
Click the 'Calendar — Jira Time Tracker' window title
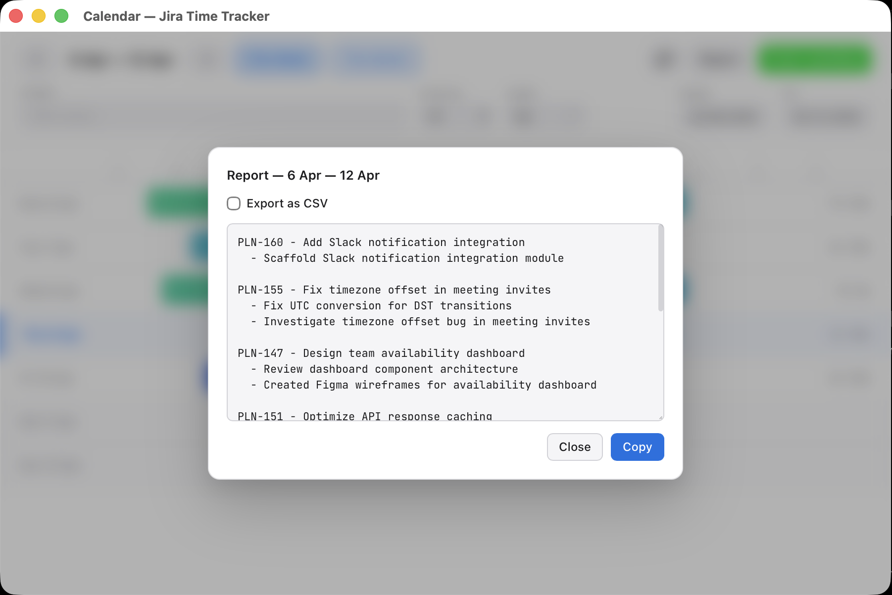coord(176,16)
